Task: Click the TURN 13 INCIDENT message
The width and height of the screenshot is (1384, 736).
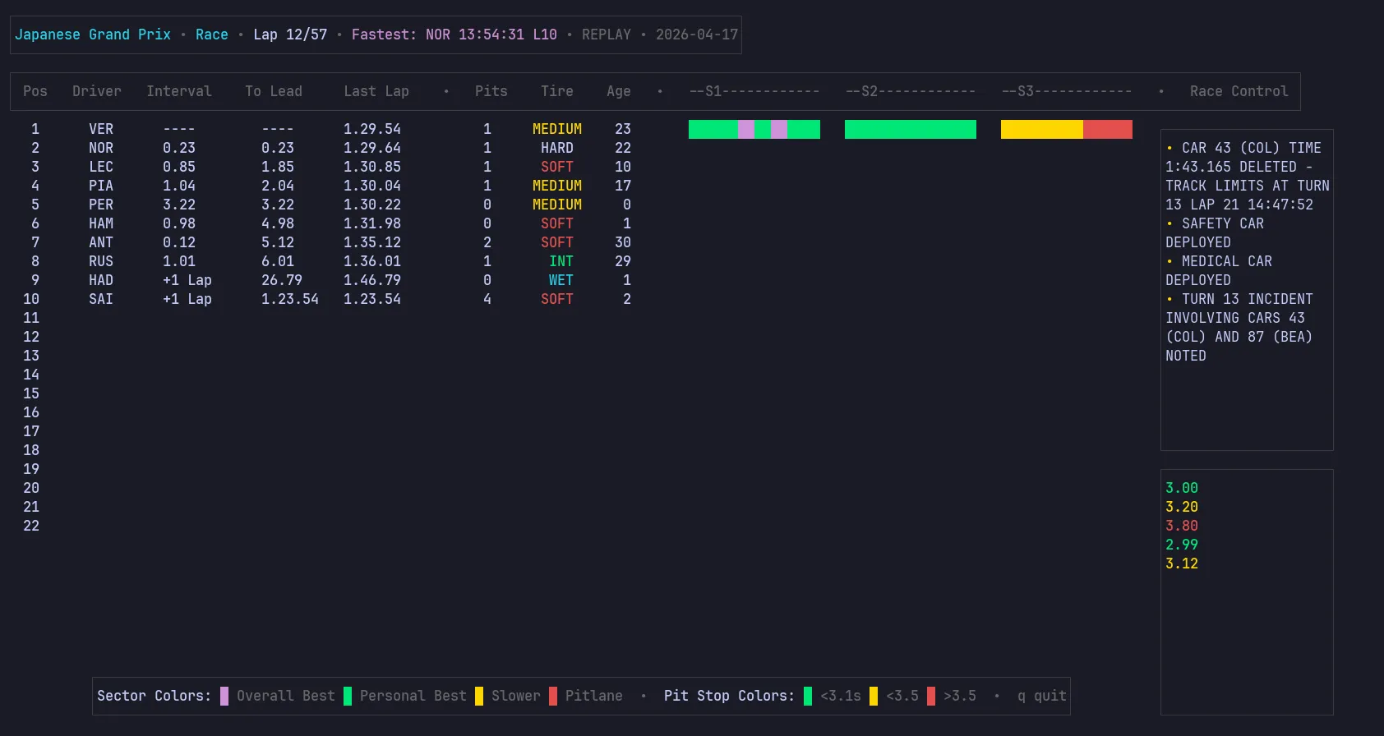Action: coord(1239,328)
